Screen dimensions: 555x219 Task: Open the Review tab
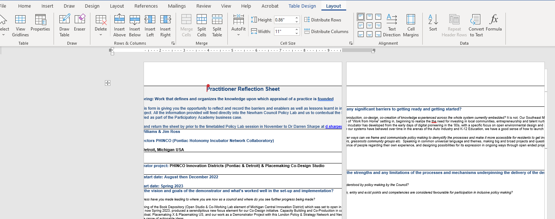(204, 6)
